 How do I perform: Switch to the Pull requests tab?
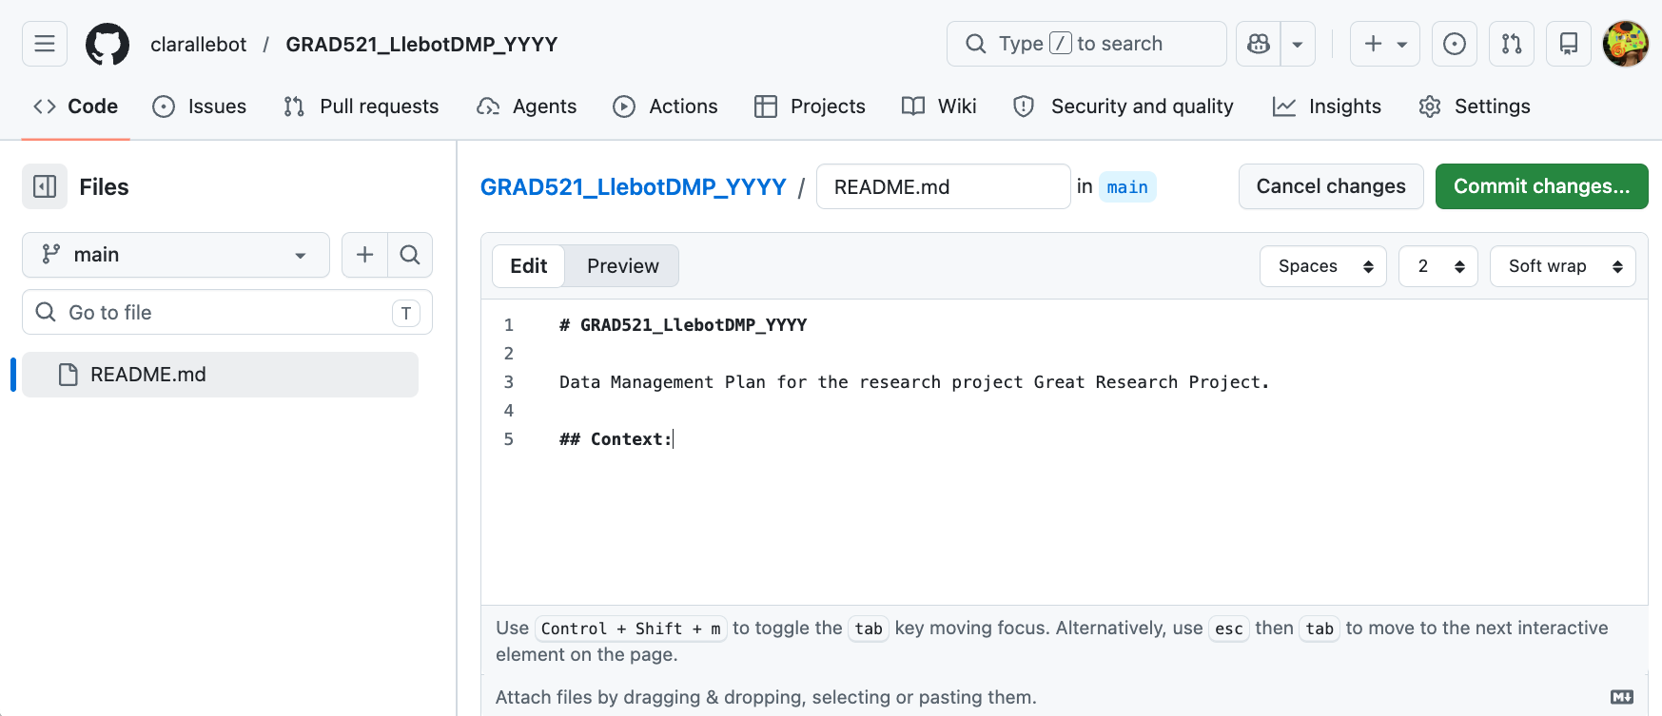tap(362, 106)
